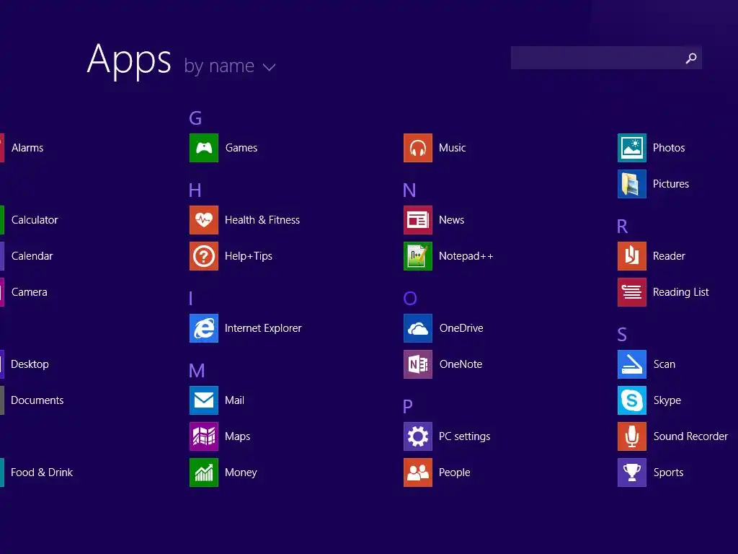Focus the Apps search box

[x=606, y=58]
